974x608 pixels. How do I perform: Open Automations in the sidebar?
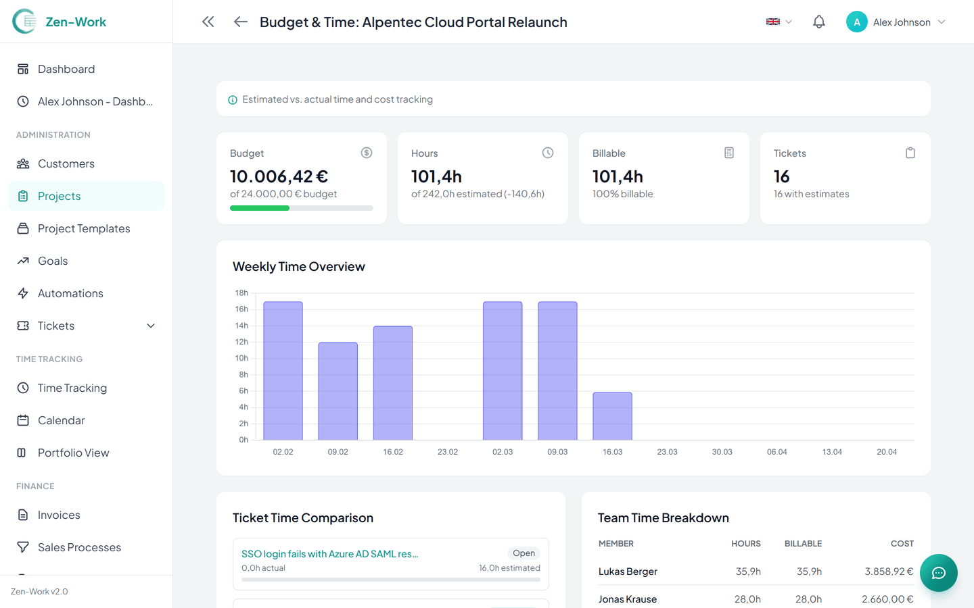click(x=86, y=293)
